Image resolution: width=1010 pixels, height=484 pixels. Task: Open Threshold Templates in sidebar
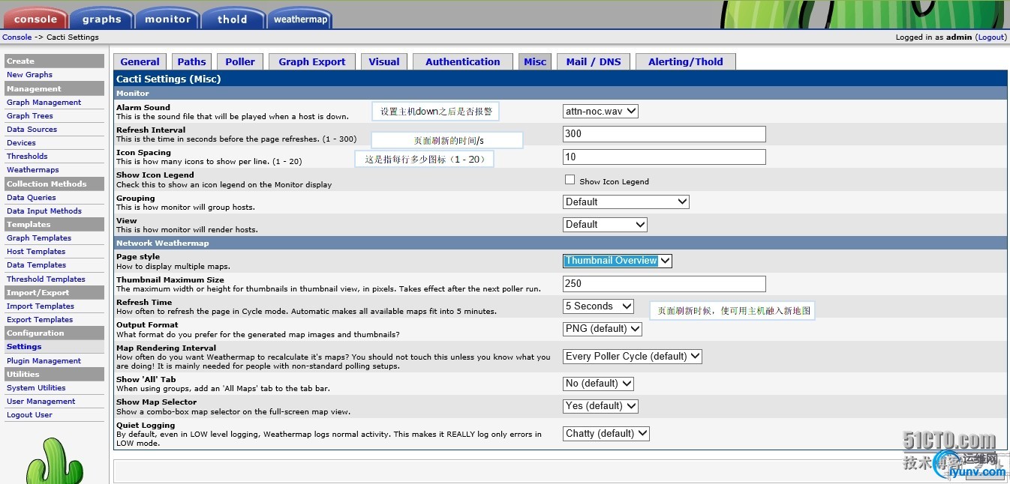click(46, 279)
